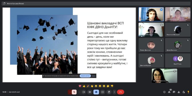Click muted mic icon on Роман Данилов tile
The height and width of the screenshot is (96, 192).
[161, 40]
